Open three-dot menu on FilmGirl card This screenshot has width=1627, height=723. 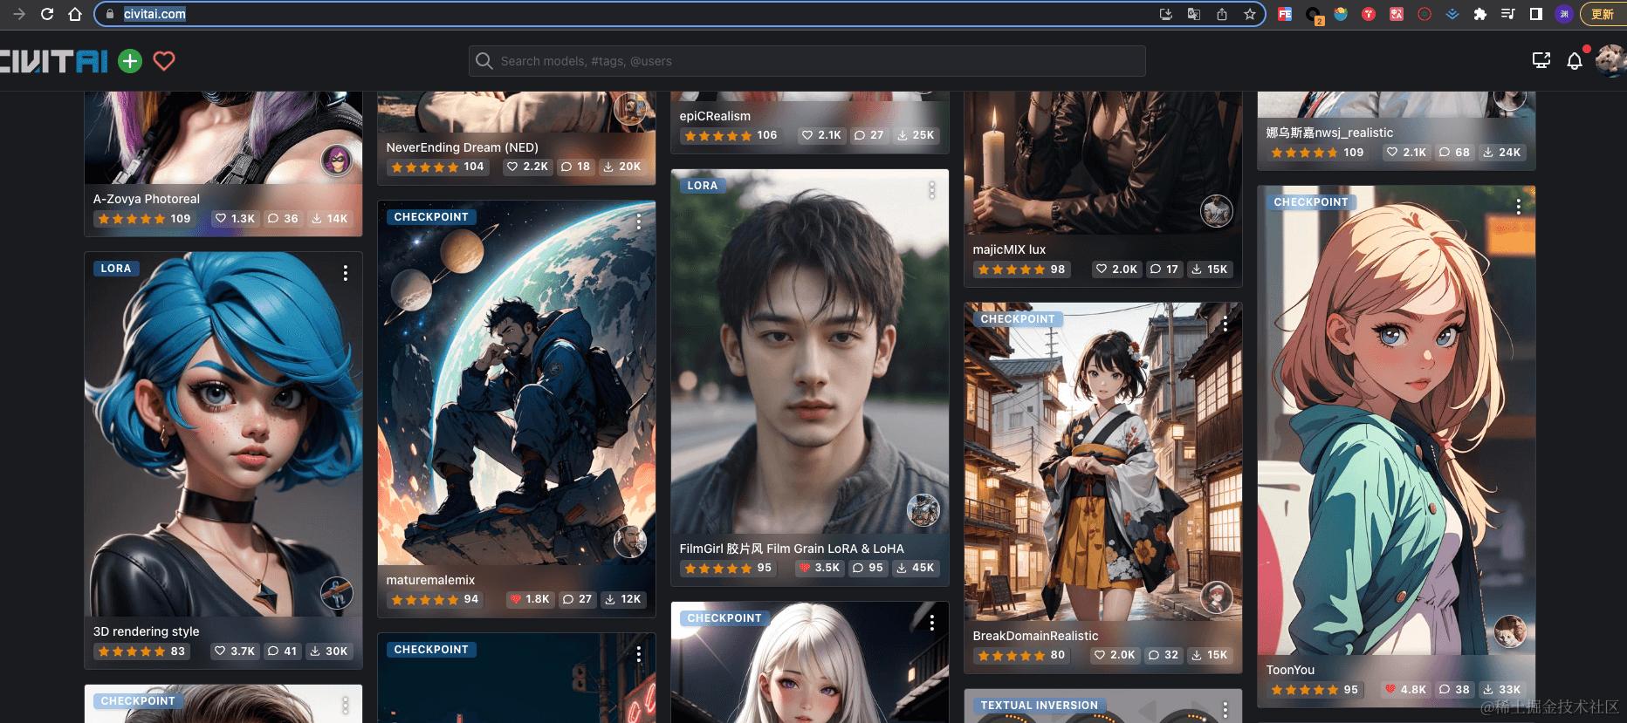932,190
